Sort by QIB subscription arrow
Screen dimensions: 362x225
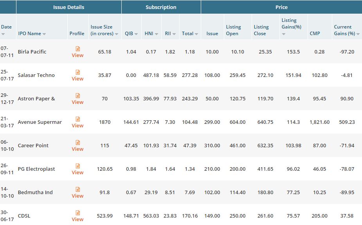coord(136,34)
